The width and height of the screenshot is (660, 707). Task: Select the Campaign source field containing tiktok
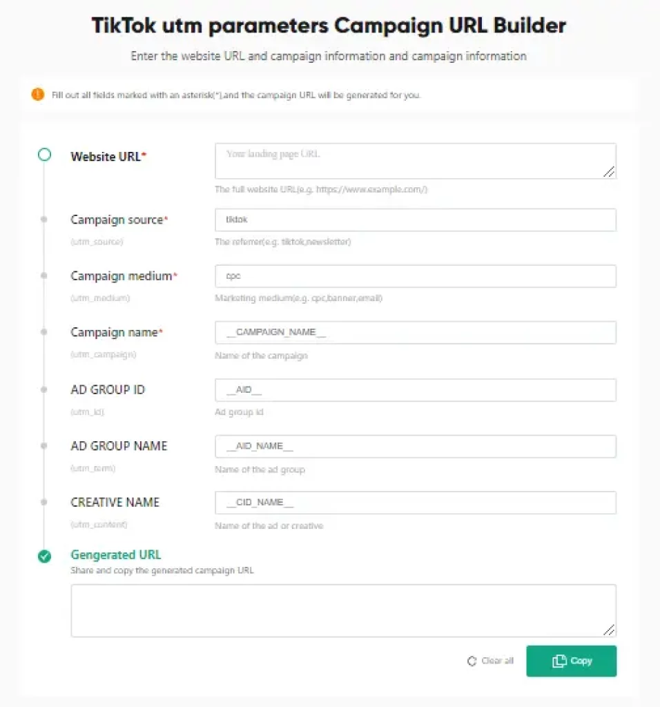(x=414, y=220)
